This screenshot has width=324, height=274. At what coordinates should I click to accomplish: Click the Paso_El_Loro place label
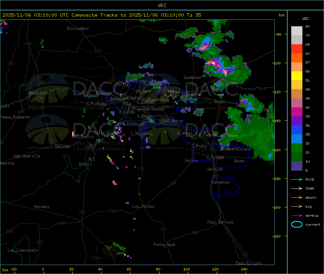coord(249,263)
